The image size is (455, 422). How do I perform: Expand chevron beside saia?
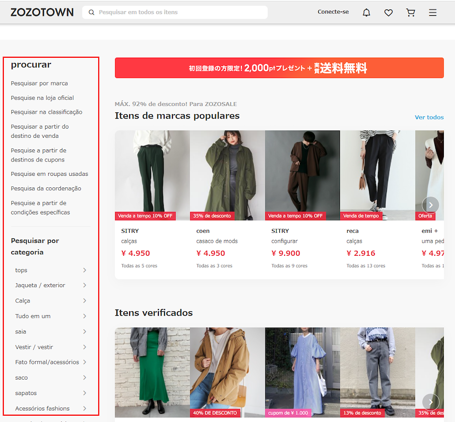(x=85, y=331)
